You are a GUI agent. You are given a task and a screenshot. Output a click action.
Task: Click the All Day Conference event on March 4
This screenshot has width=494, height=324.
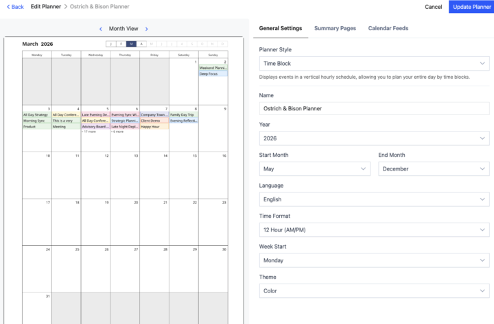click(x=66, y=115)
